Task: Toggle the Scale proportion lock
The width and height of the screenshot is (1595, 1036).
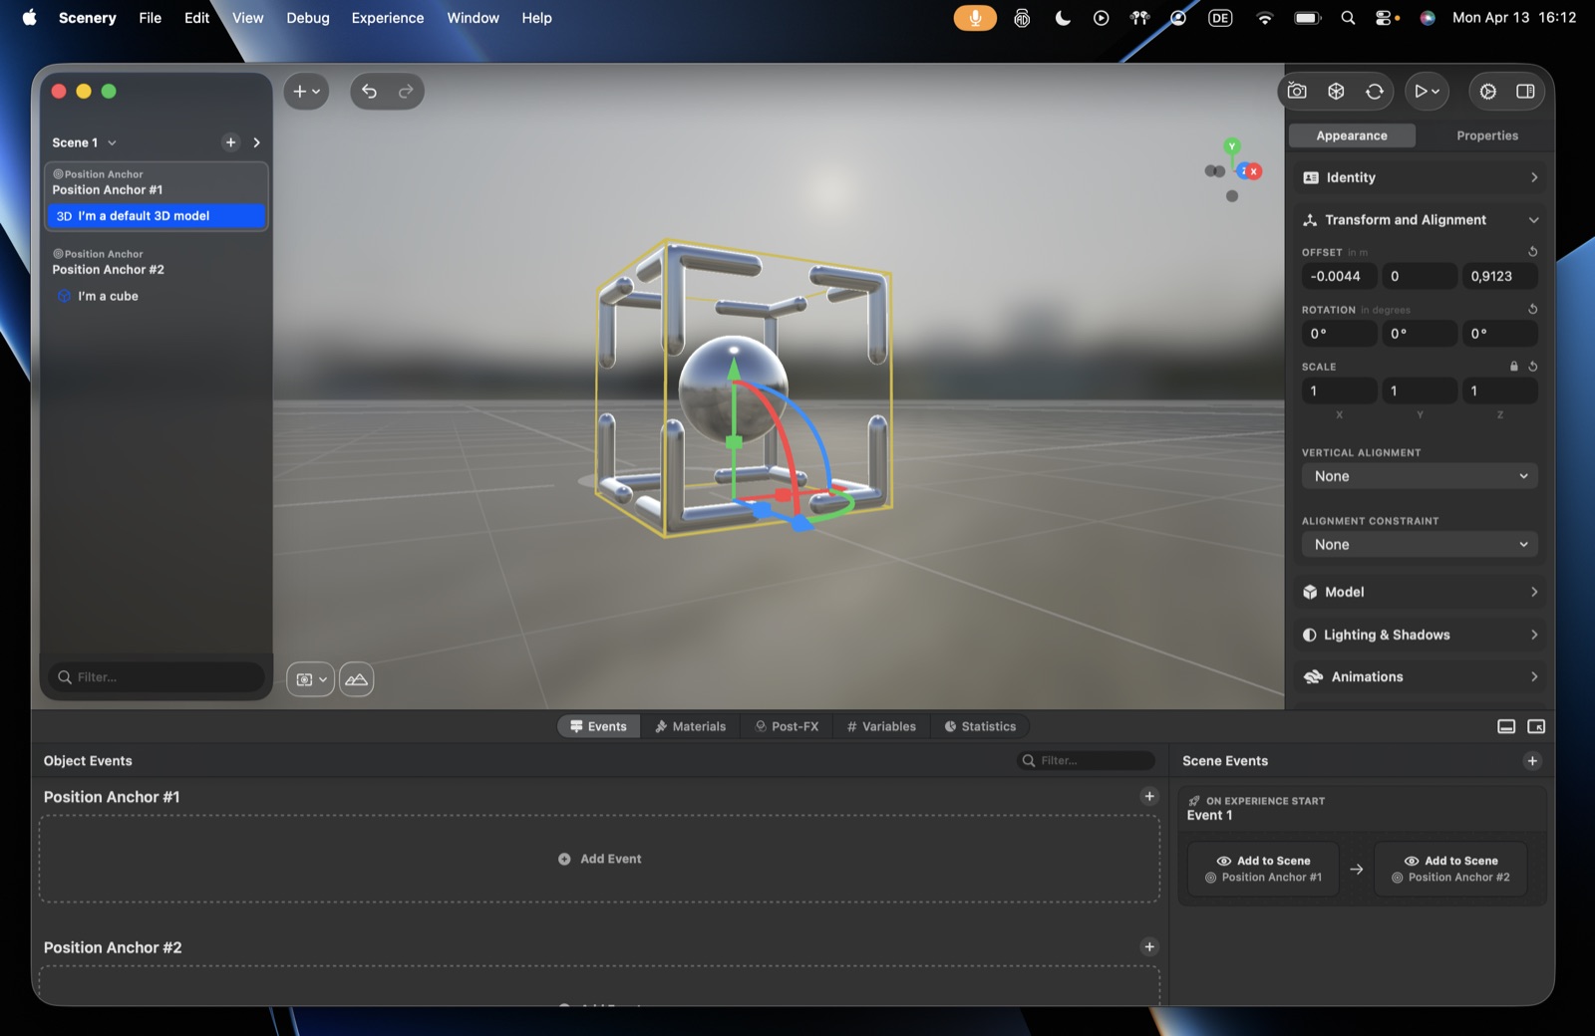Action: (1514, 367)
